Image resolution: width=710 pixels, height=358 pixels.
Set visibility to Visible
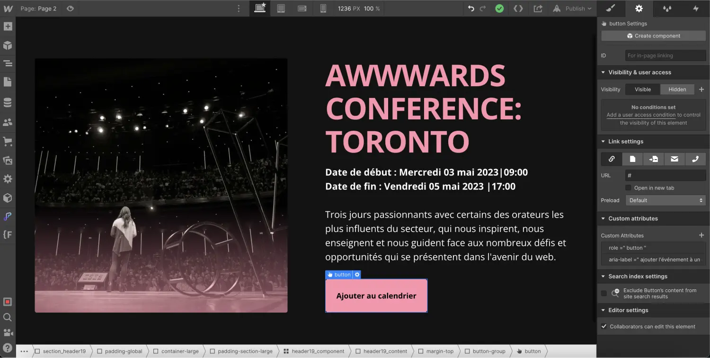pos(643,89)
